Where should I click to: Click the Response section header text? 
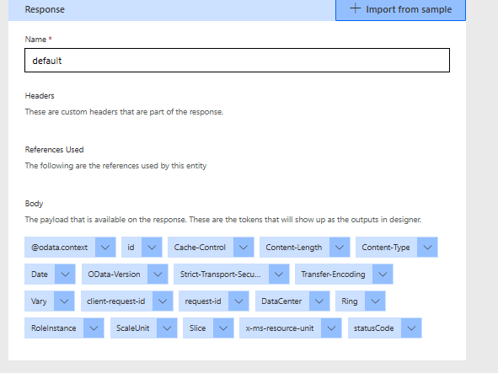coord(45,9)
